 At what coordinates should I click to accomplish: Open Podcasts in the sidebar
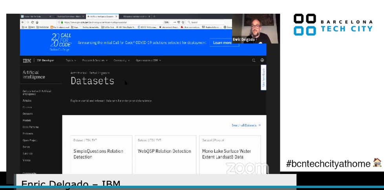(27, 133)
